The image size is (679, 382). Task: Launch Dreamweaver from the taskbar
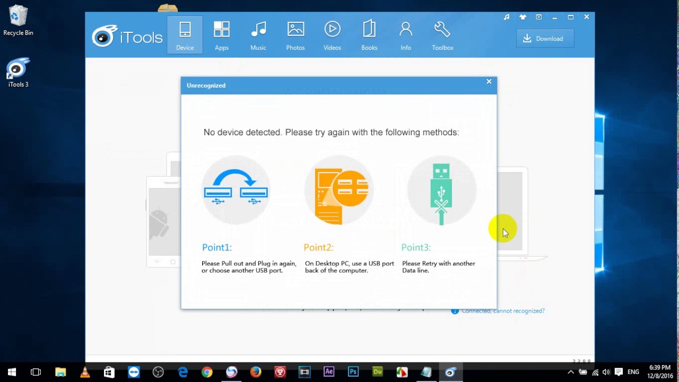378,372
